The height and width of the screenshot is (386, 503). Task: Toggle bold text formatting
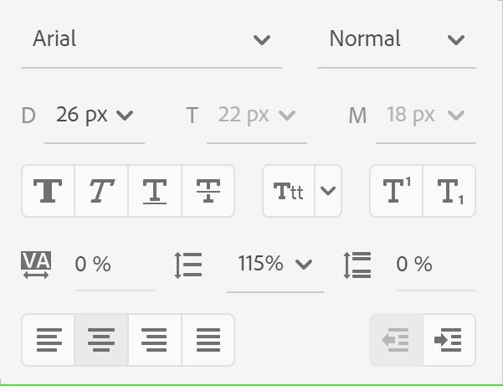49,191
